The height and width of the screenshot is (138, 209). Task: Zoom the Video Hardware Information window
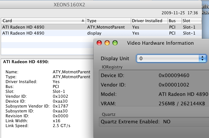pos(115,43)
